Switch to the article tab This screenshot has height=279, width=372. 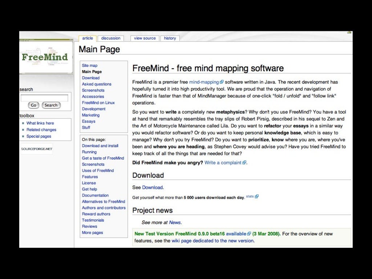[88, 38]
